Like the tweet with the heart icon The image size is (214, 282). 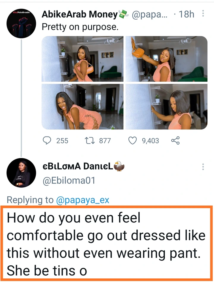(x=132, y=140)
